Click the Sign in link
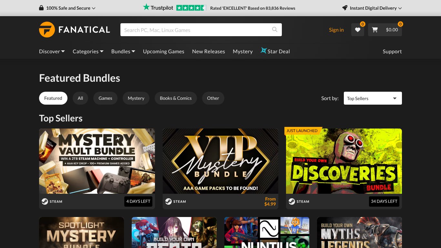 click(x=336, y=30)
